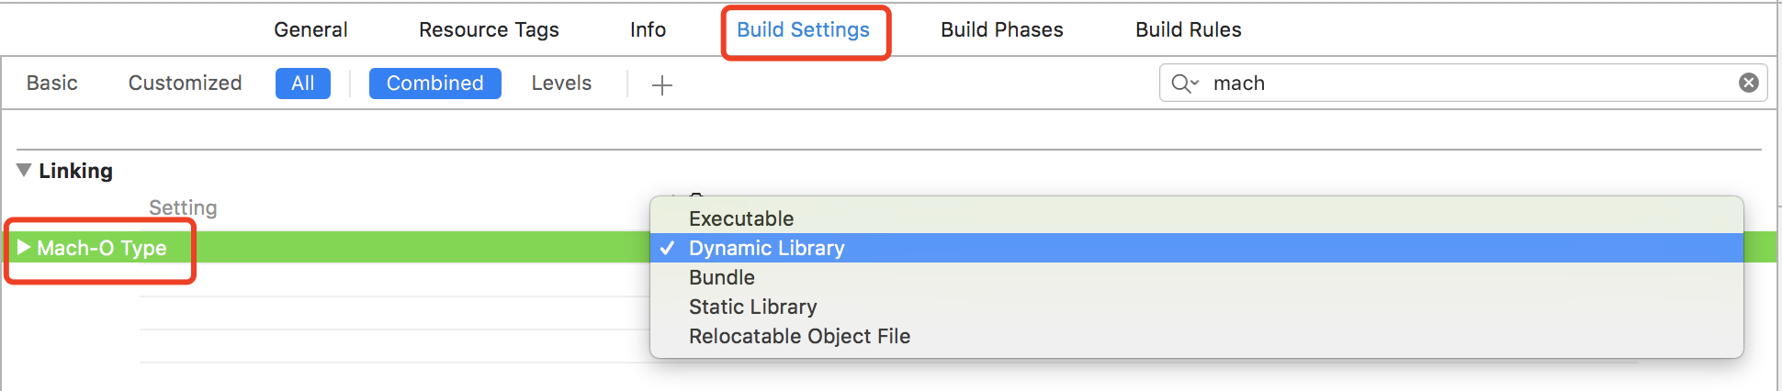The height and width of the screenshot is (391, 1782).
Task: Clear the search field with the X icon
Action: point(1749,83)
